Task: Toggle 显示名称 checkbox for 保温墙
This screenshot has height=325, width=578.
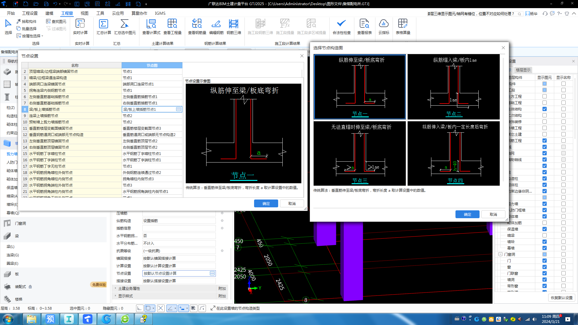Action: click(x=563, y=229)
